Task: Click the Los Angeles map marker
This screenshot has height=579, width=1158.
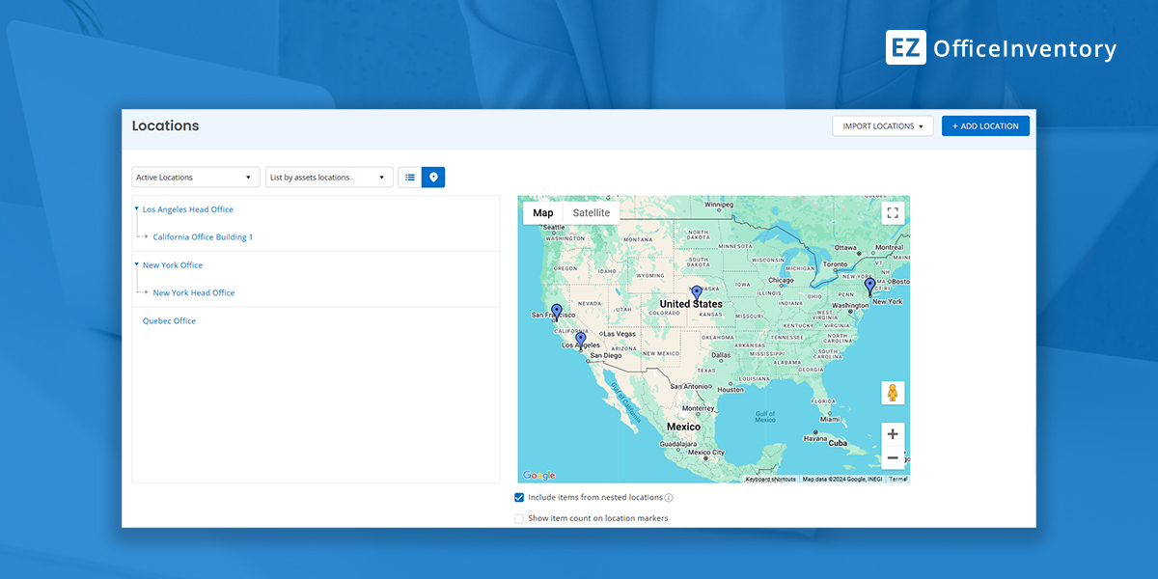Action: pyautogui.click(x=580, y=340)
